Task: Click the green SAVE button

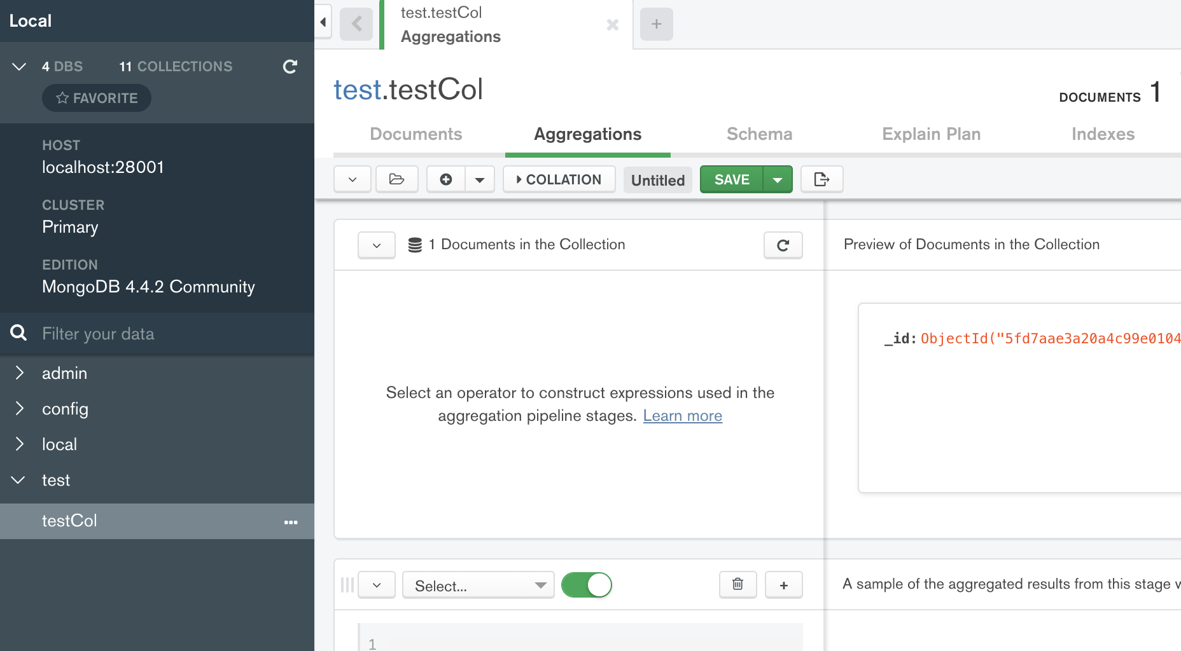Action: [x=732, y=179]
